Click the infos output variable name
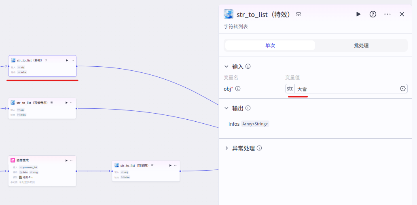Screen dimensions: 417x205 [x=234, y=124]
